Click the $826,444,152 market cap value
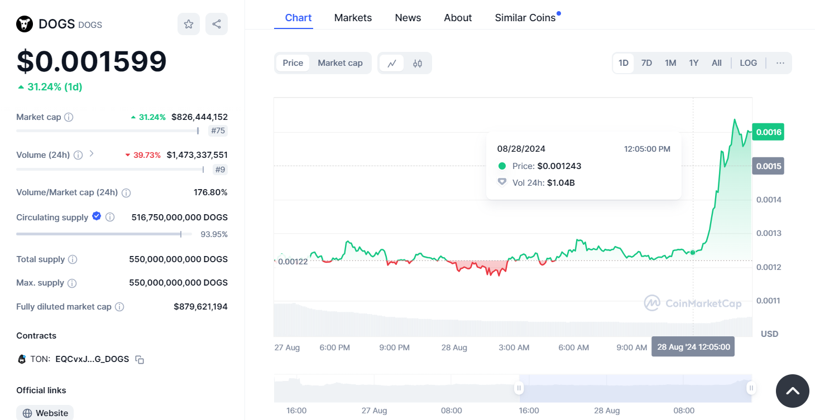The width and height of the screenshot is (815, 420). (199, 117)
